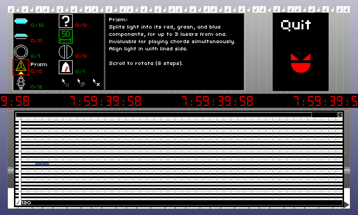
Task: Click the red devil face icon
Action: (301, 63)
